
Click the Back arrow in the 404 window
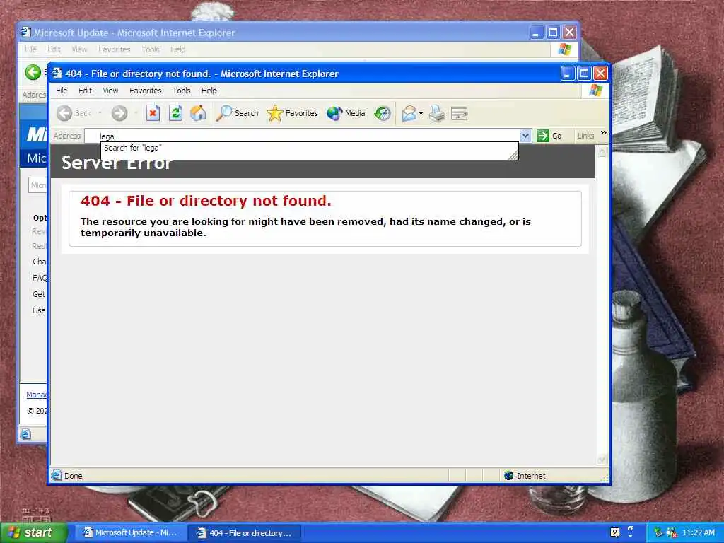[x=64, y=113]
